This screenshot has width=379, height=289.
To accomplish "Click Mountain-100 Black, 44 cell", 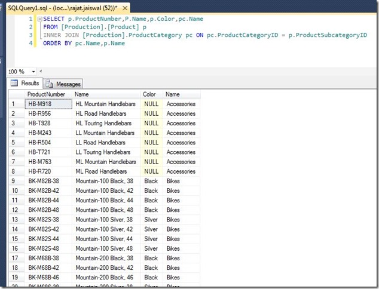I will pyautogui.click(x=106, y=201).
